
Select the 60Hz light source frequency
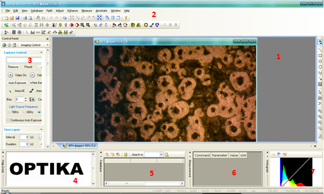pyautogui.click(x=25, y=112)
